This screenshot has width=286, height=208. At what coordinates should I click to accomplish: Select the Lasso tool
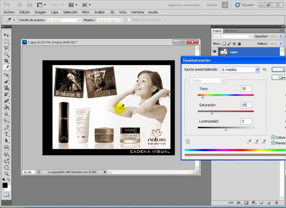coord(6,48)
